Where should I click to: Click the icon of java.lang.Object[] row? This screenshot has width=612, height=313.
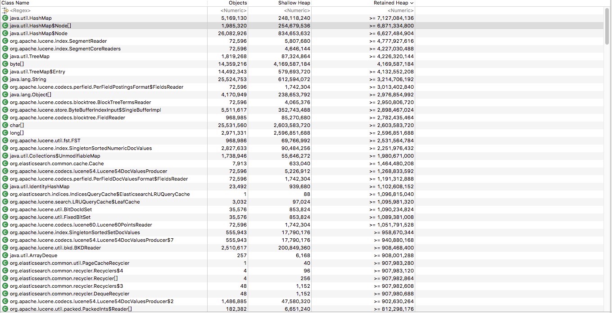(x=5, y=95)
